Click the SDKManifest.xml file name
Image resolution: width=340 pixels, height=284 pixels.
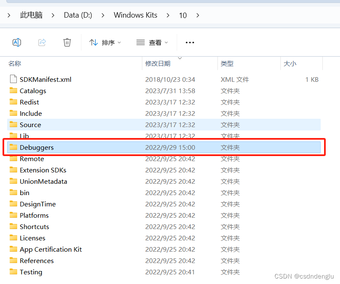coord(45,80)
